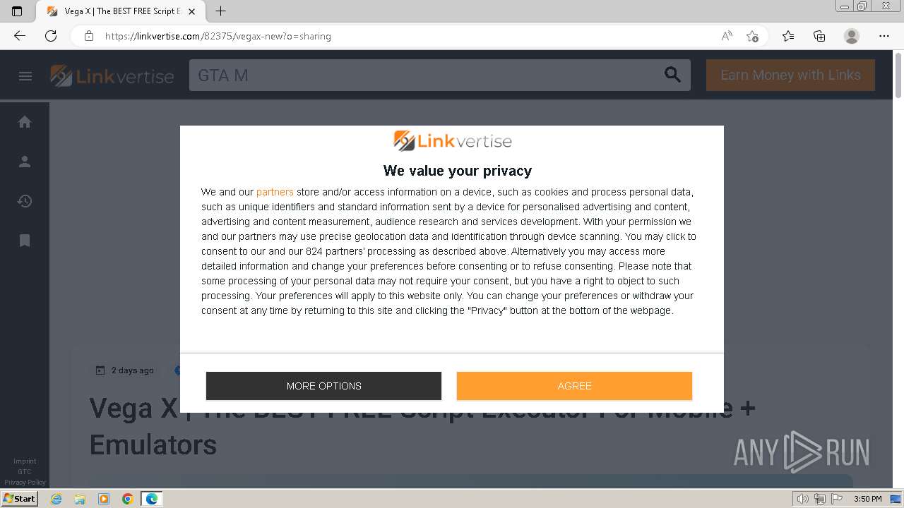Open Internet Explorer from taskbar
904x508 pixels.
(x=56, y=499)
